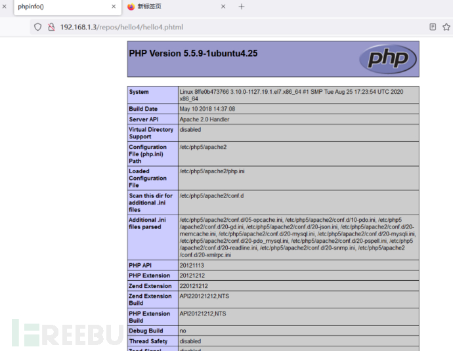Click the tracking protection shield icon
Image resolution: width=453 pixels, height=351 pixels.
[x=37, y=27]
